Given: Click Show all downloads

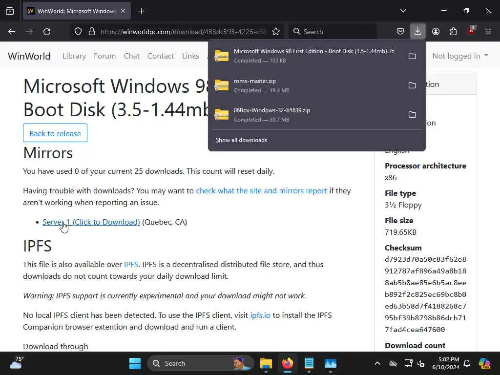Looking at the screenshot, I should 241,140.
